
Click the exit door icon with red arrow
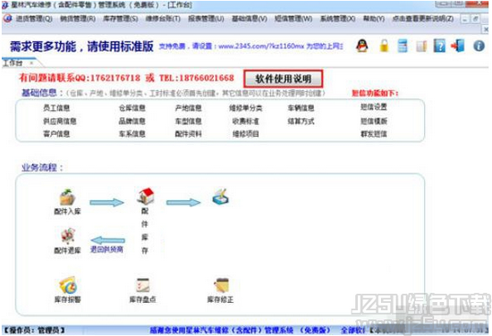457,46
